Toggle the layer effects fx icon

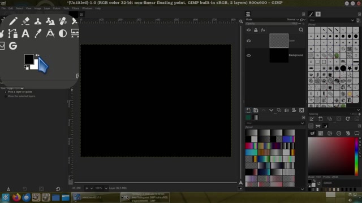263,30
